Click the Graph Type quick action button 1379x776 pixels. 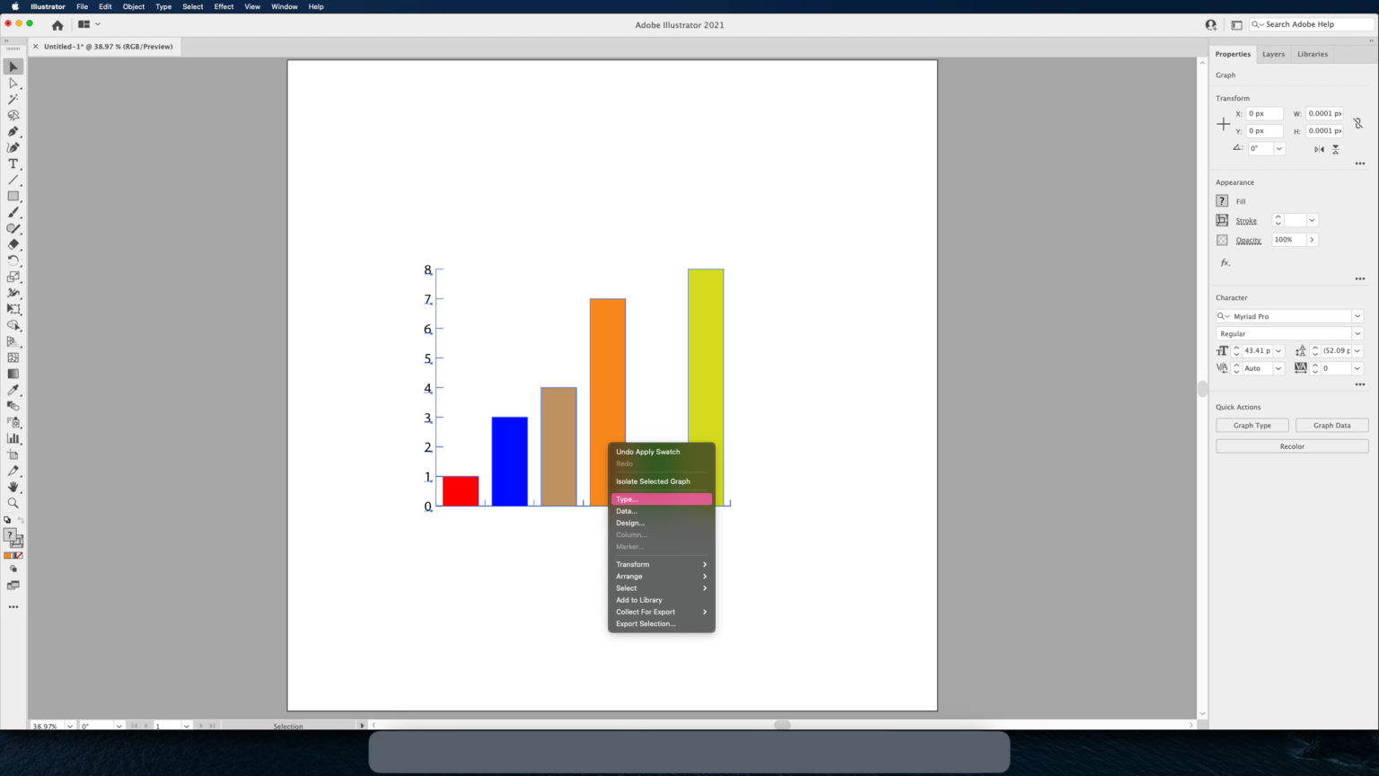click(x=1252, y=425)
